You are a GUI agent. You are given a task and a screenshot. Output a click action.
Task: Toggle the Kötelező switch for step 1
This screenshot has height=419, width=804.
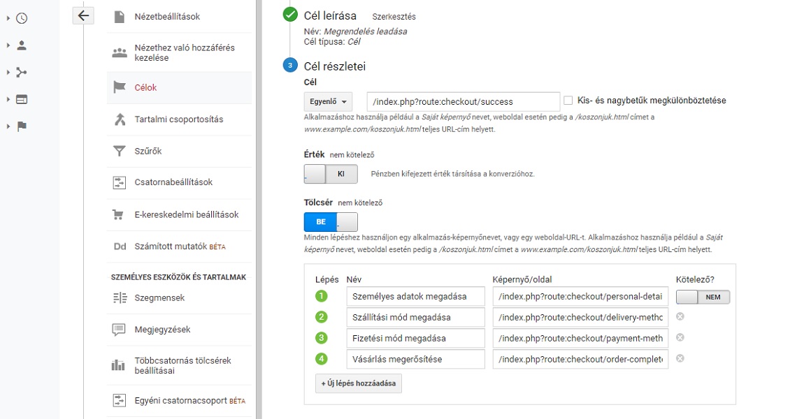click(703, 297)
